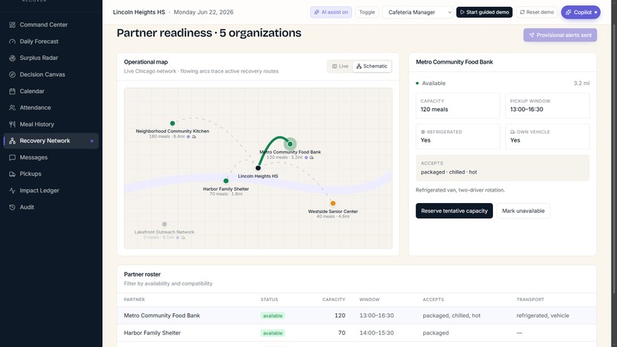Open Messages from the sidebar
This screenshot has height=347, width=617.
click(x=51, y=157)
